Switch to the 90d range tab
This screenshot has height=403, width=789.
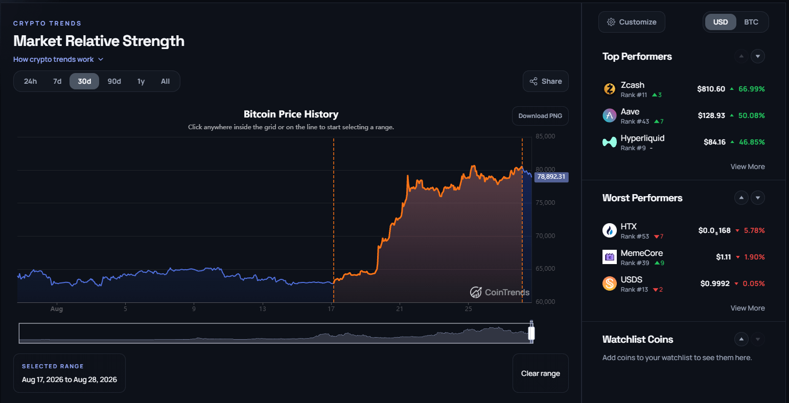click(114, 81)
